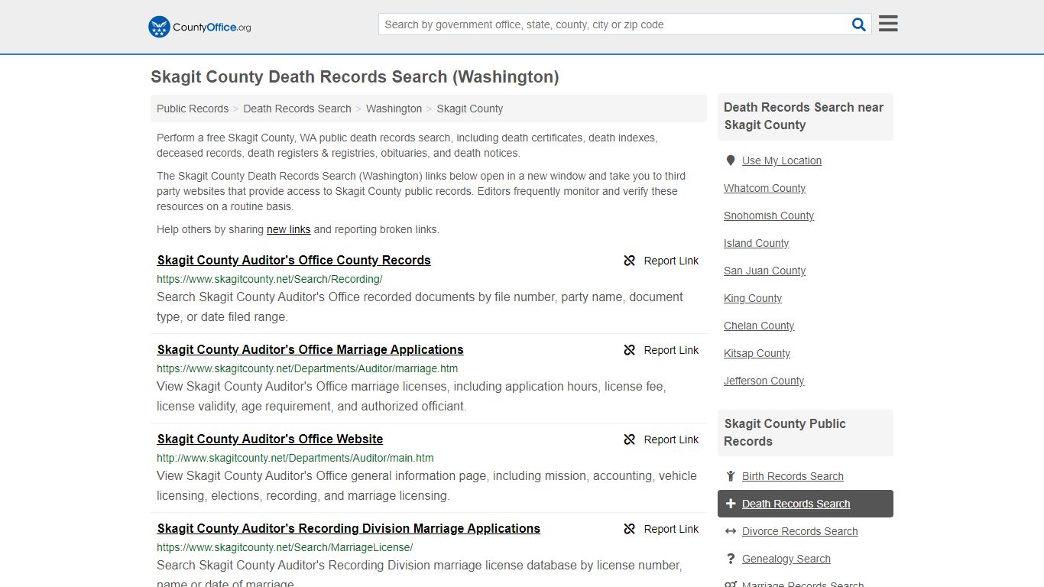Click the Use My Location pin icon
Screen dimensions: 1044x587
[731, 161]
